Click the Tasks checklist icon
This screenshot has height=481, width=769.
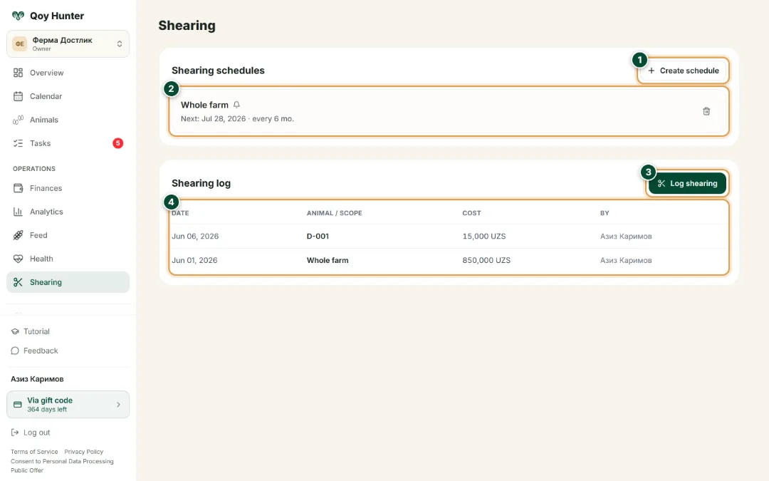point(18,143)
